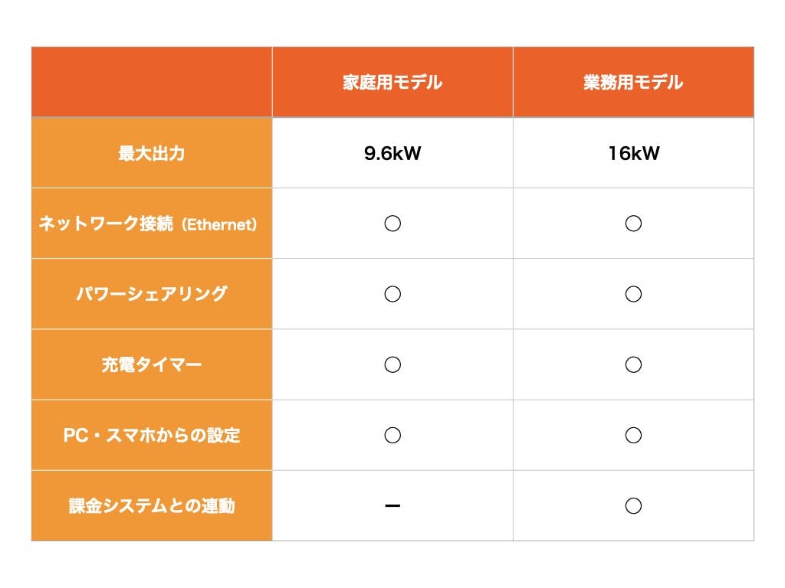Select the ネットワーク接続 (Ethernet) row label
The width and height of the screenshot is (785, 588).
pyautogui.click(x=152, y=224)
